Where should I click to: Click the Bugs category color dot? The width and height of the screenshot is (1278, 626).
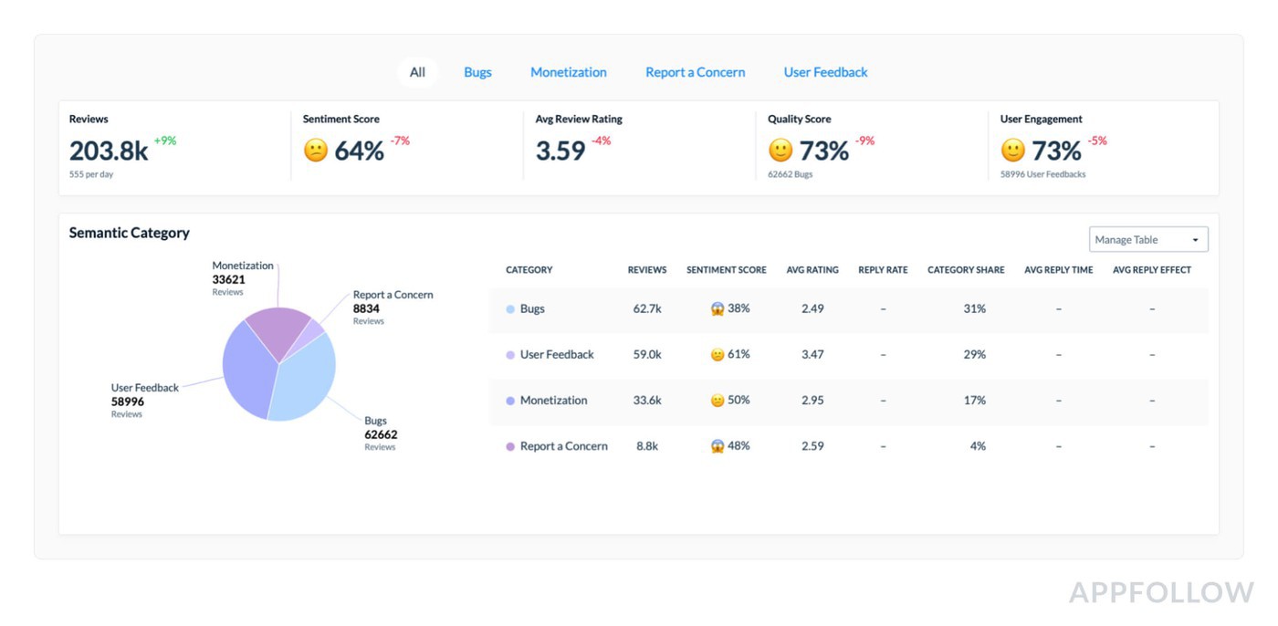(x=510, y=309)
